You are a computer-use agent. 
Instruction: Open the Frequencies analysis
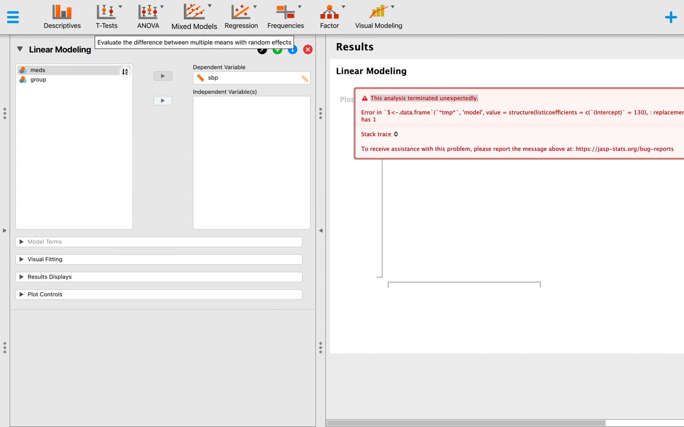click(285, 17)
